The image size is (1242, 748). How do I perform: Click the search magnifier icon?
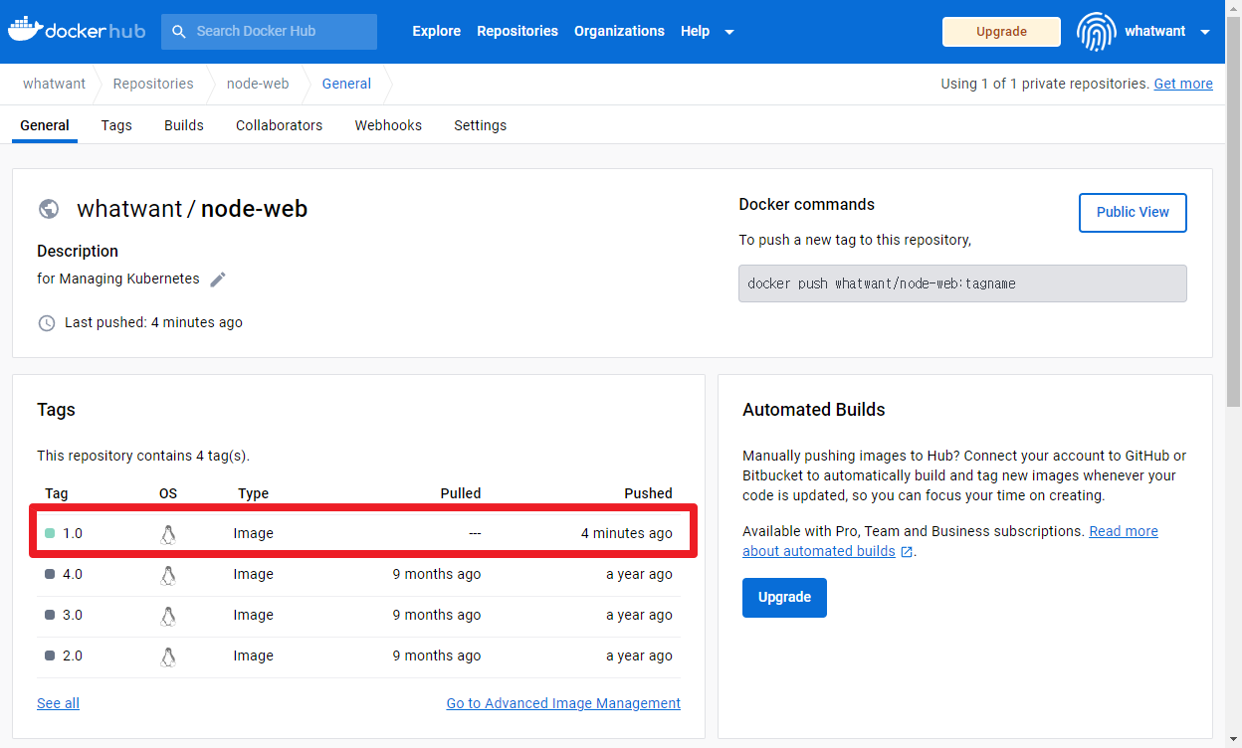179,32
